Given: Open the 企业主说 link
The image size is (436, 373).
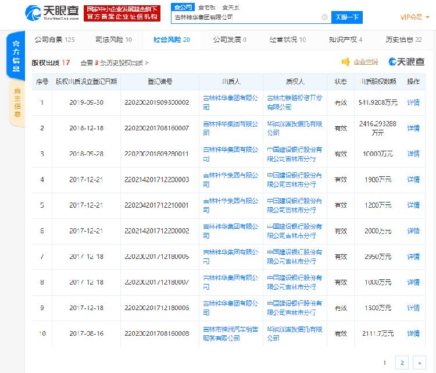Looking at the screenshot, I should 366,62.
